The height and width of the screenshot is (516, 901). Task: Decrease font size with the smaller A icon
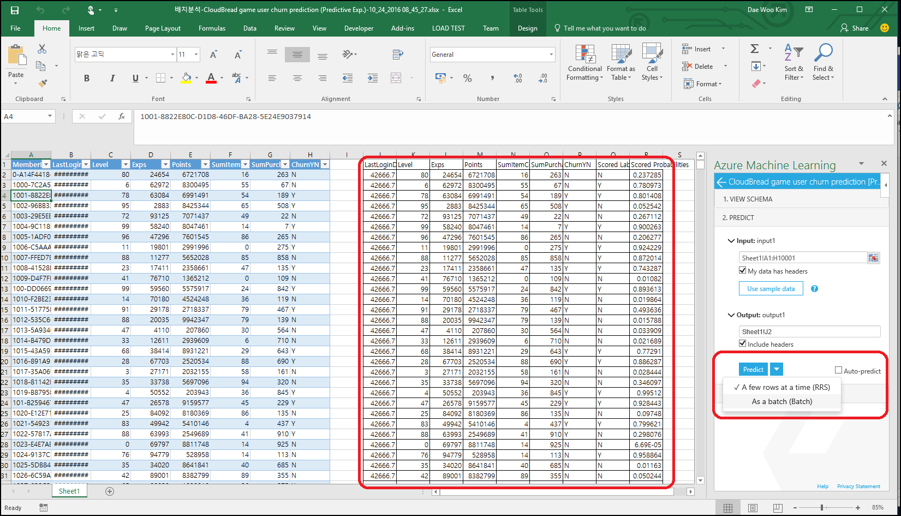(x=238, y=55)
